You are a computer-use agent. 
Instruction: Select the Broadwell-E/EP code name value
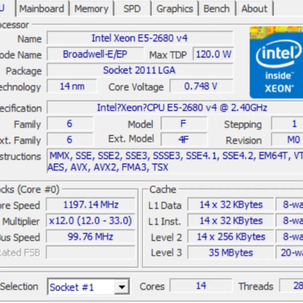[95, 54]
